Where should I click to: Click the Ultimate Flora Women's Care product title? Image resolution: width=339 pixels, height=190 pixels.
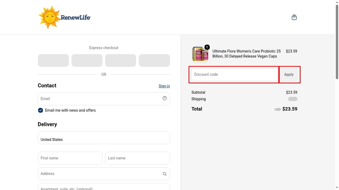tap(246, 53)
